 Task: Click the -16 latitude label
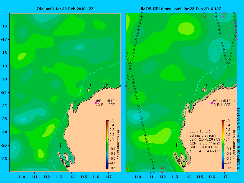4,26
